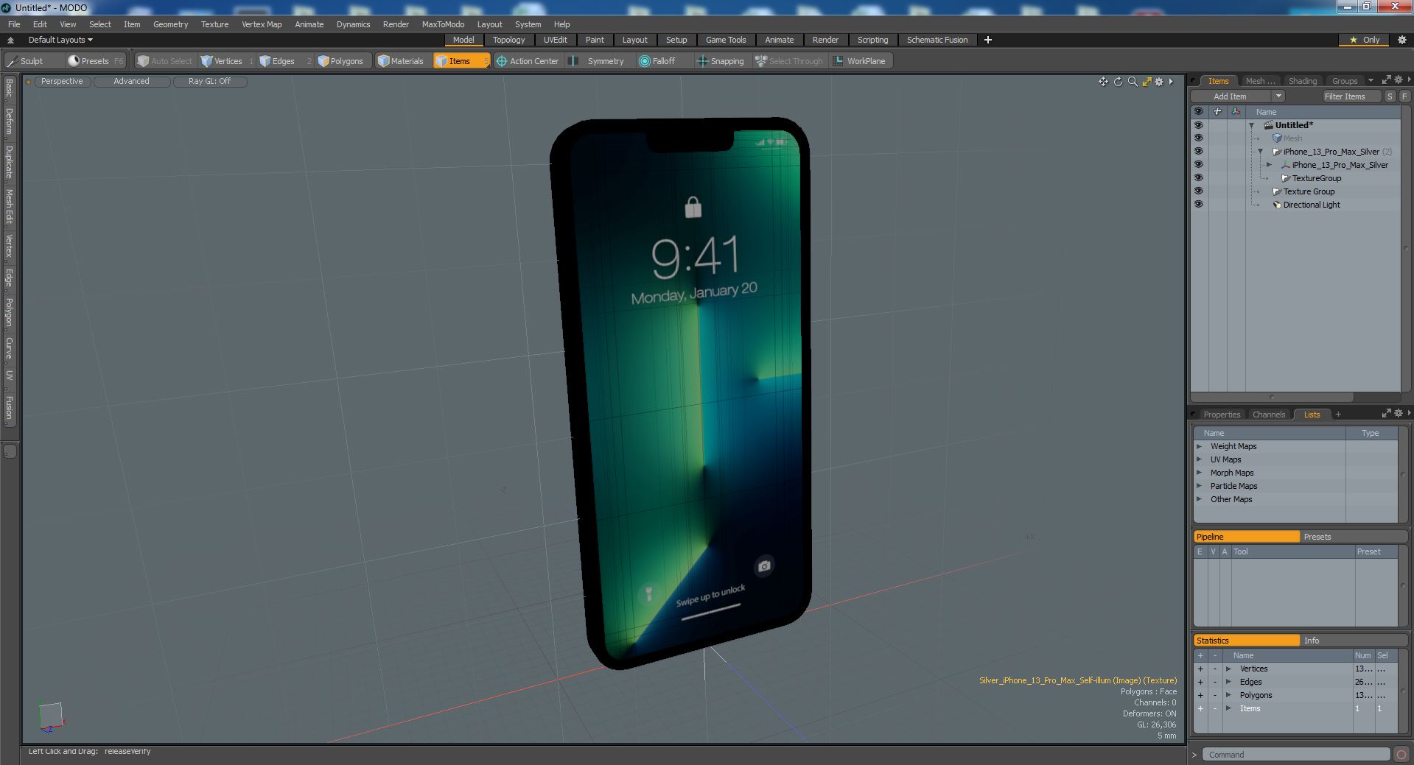Viewport: 1414px width, 765px height.
Task: Maximize the Items panel with expand arrows
Action: tap(1386, 80)
